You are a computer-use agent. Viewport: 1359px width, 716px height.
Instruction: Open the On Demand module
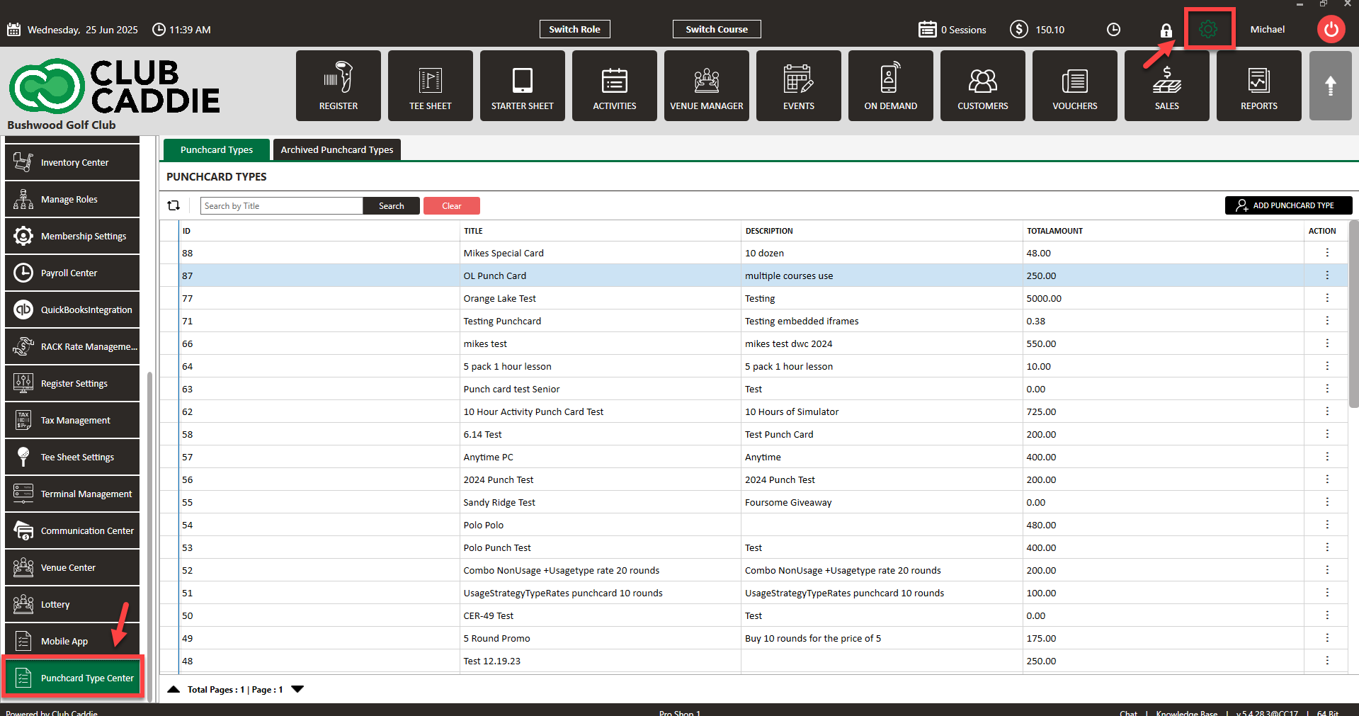pyautogui.click(x=891, y=86)
